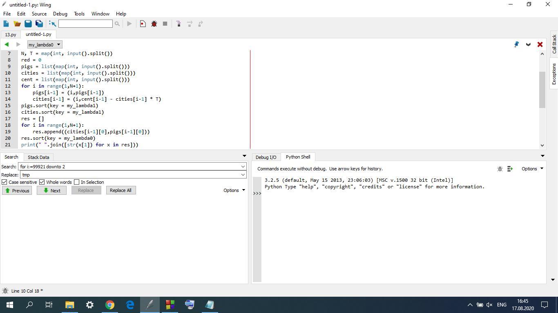This screenshot has width=558, height=313.
Task: Open Microsoft Edge from taskbar
Action: click(130, 305)
